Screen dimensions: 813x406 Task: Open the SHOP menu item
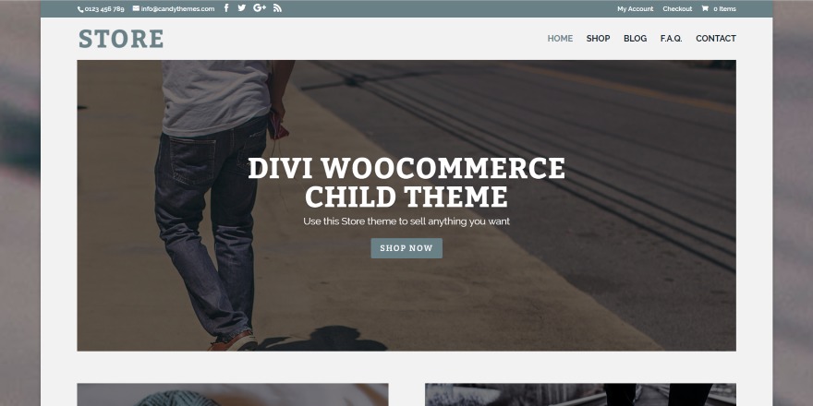598,39
